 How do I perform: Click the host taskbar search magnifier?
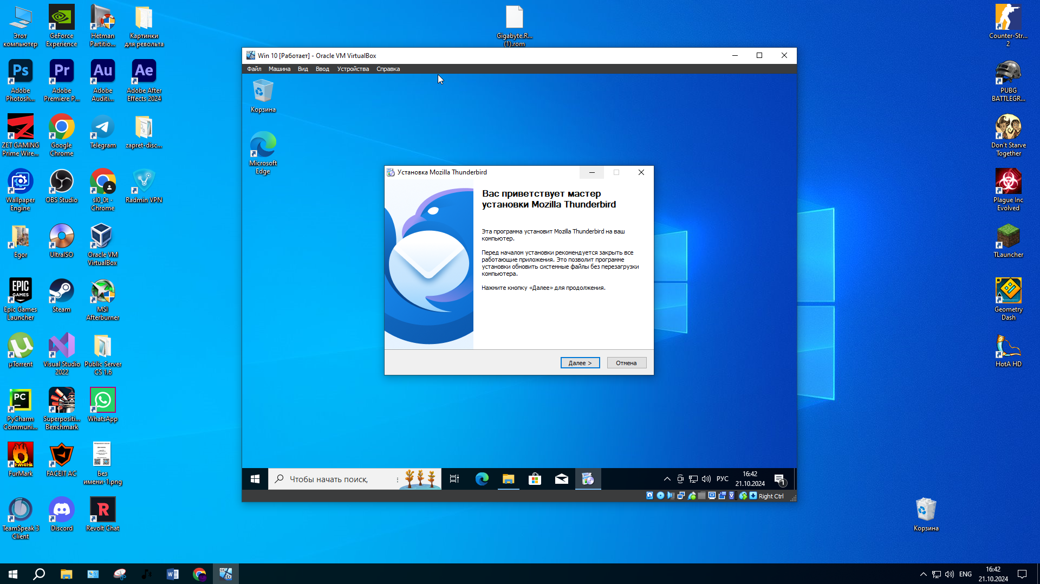coord(39,574)
